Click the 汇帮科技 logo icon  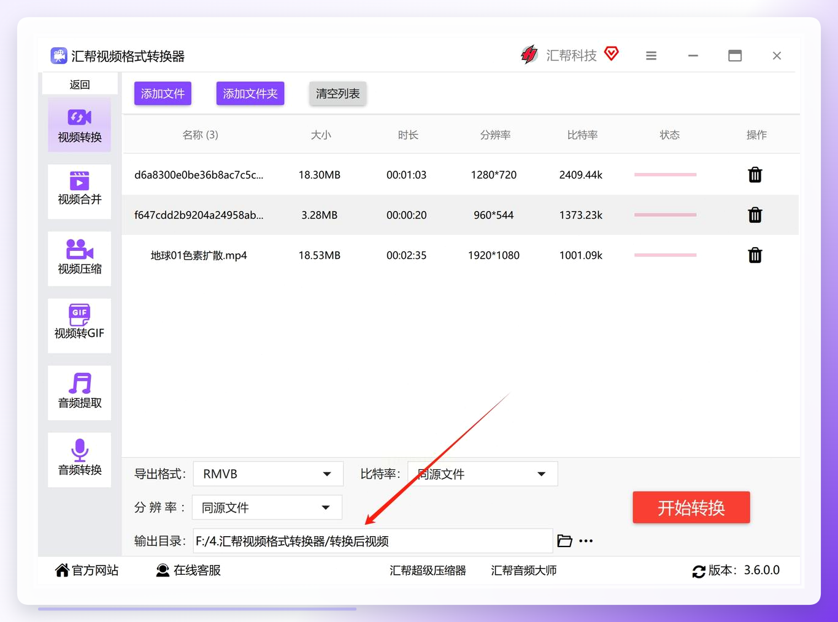529,55
